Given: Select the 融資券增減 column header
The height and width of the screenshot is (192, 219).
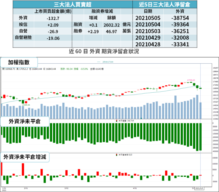Looking at the screenshot, I should (102, 11).
